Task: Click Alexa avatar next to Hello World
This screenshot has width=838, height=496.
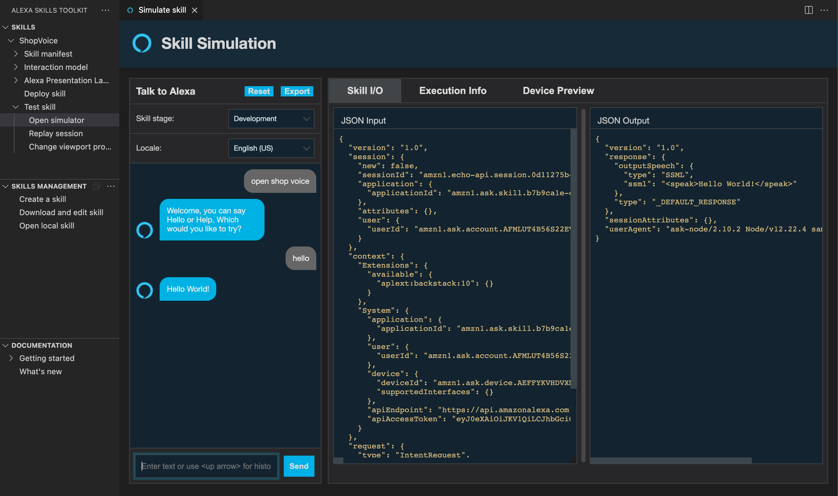Action: coord(145,290)
